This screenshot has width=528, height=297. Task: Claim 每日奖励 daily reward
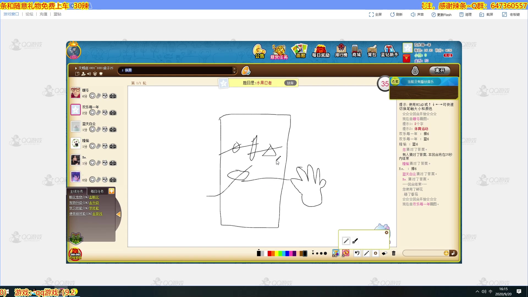tap(321, 51)
